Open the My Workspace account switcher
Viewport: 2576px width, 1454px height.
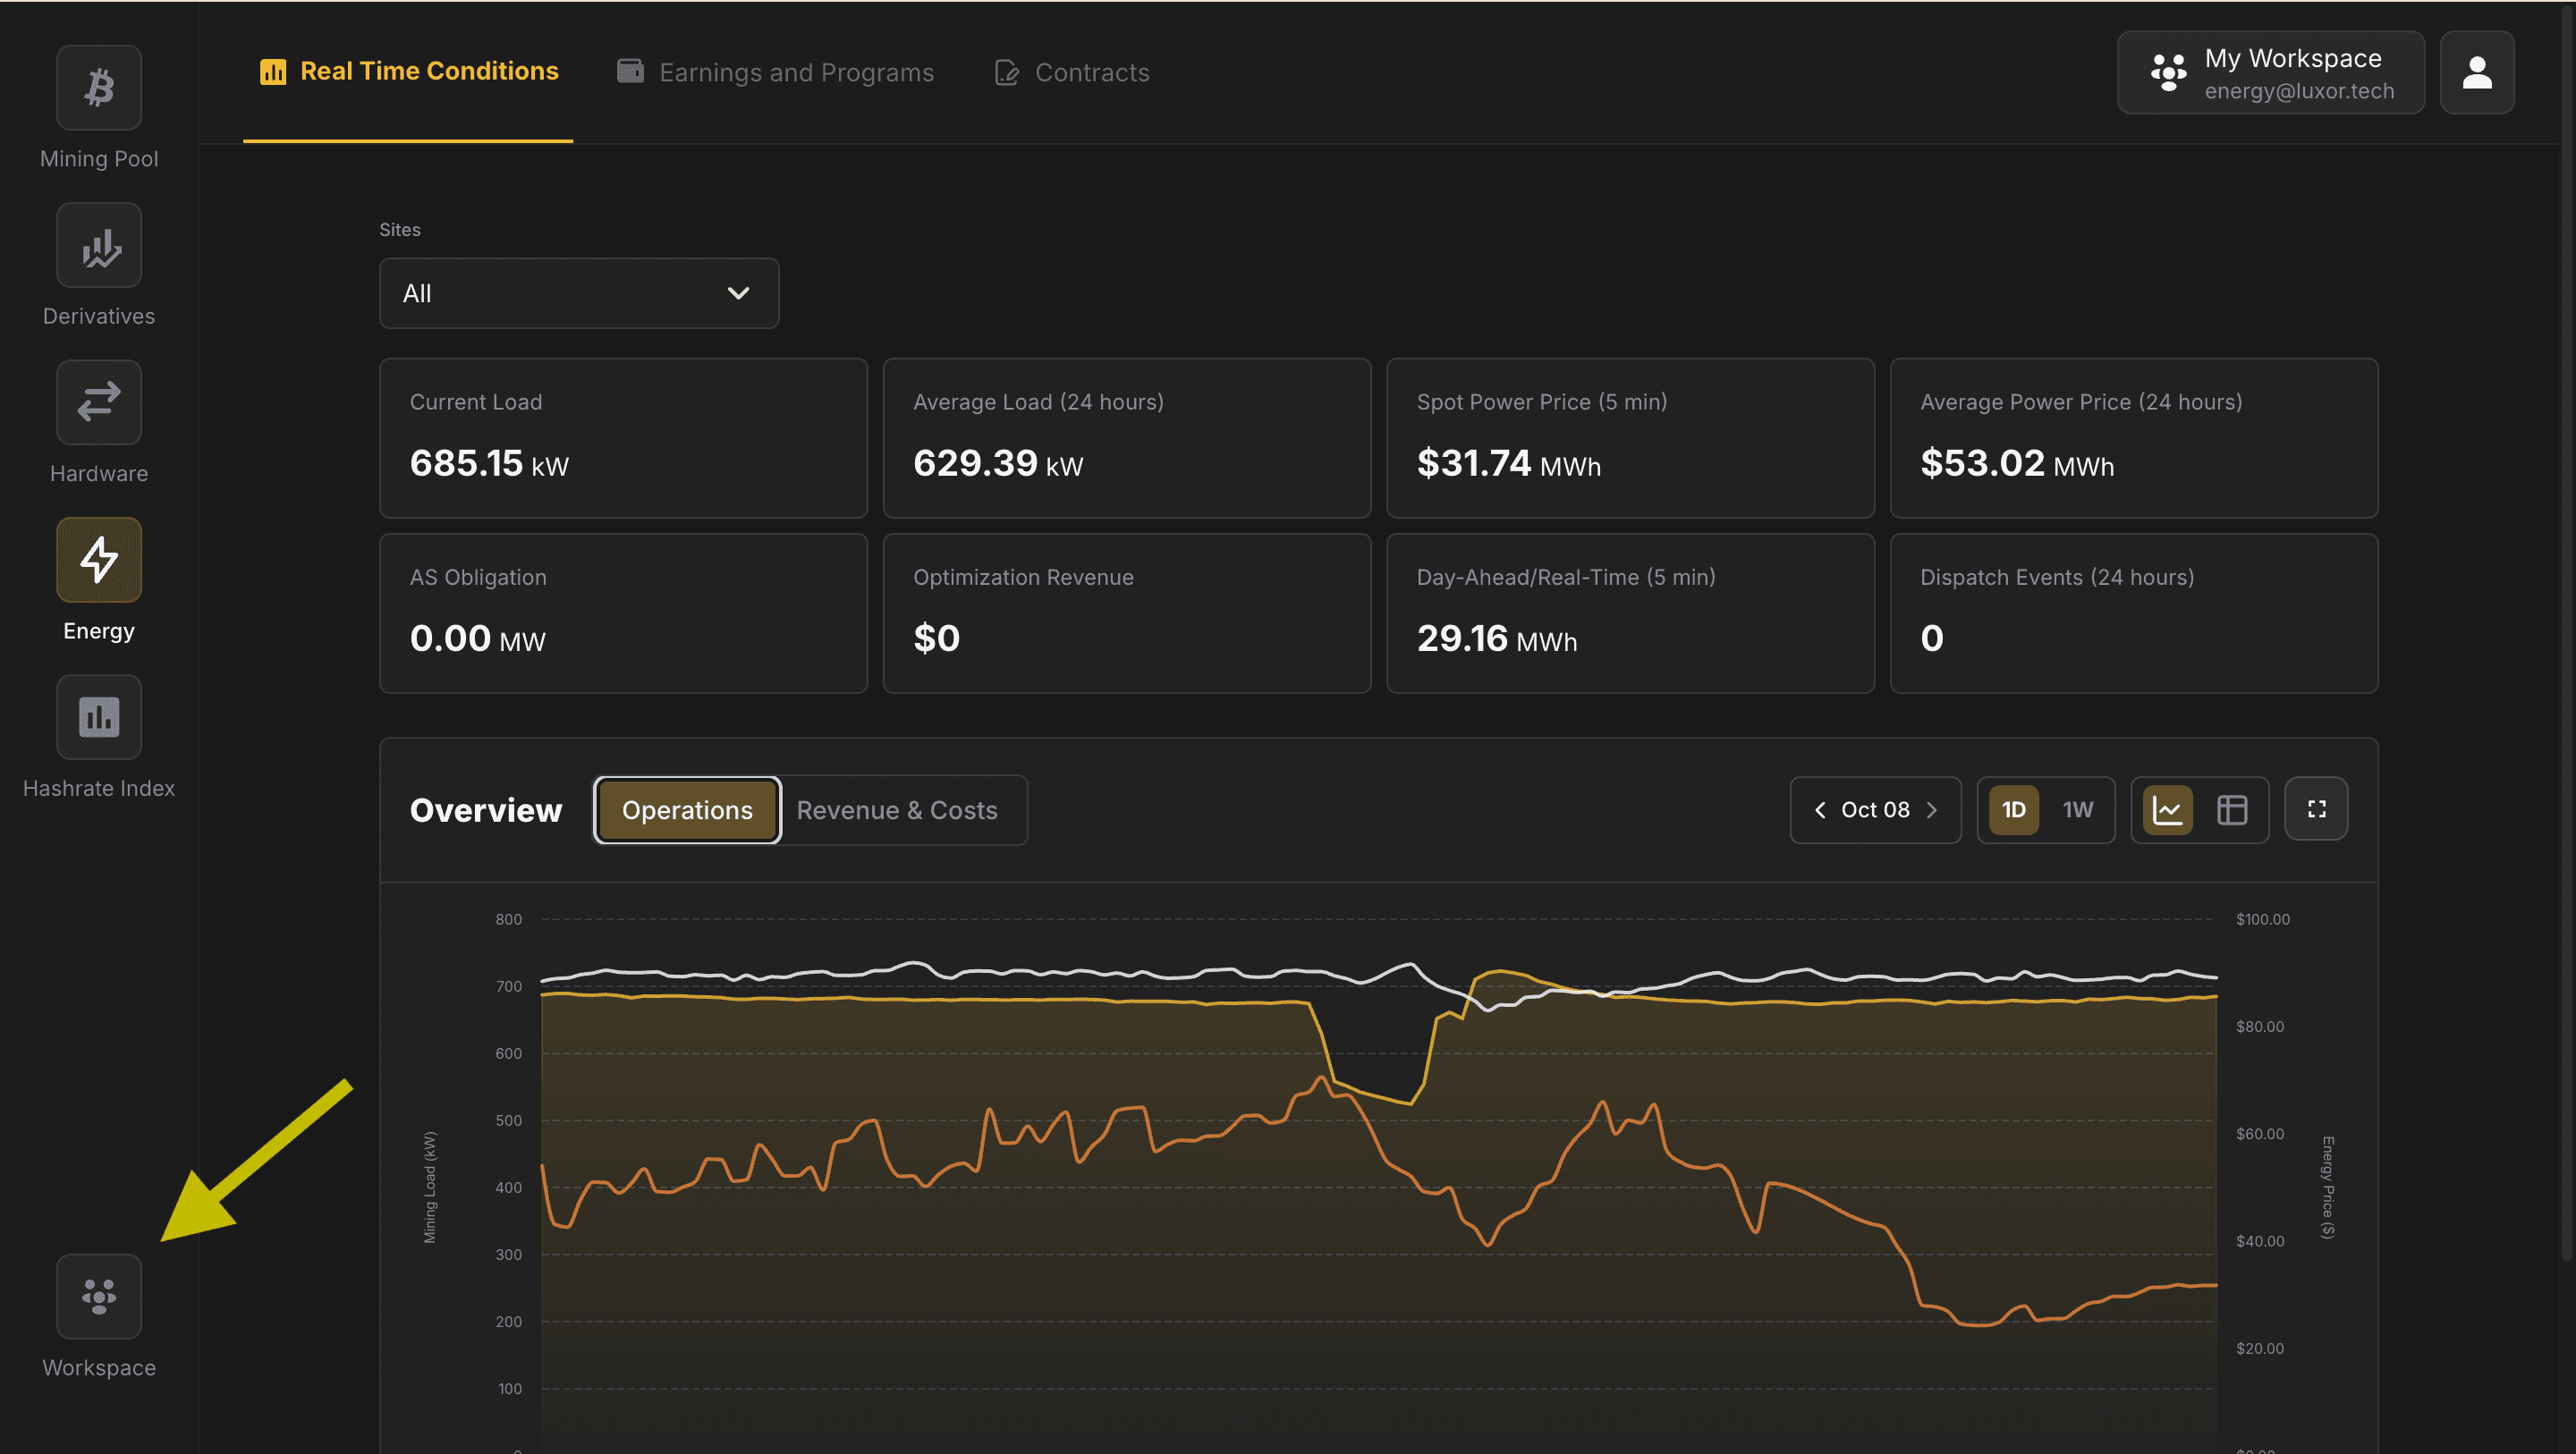2270,73
